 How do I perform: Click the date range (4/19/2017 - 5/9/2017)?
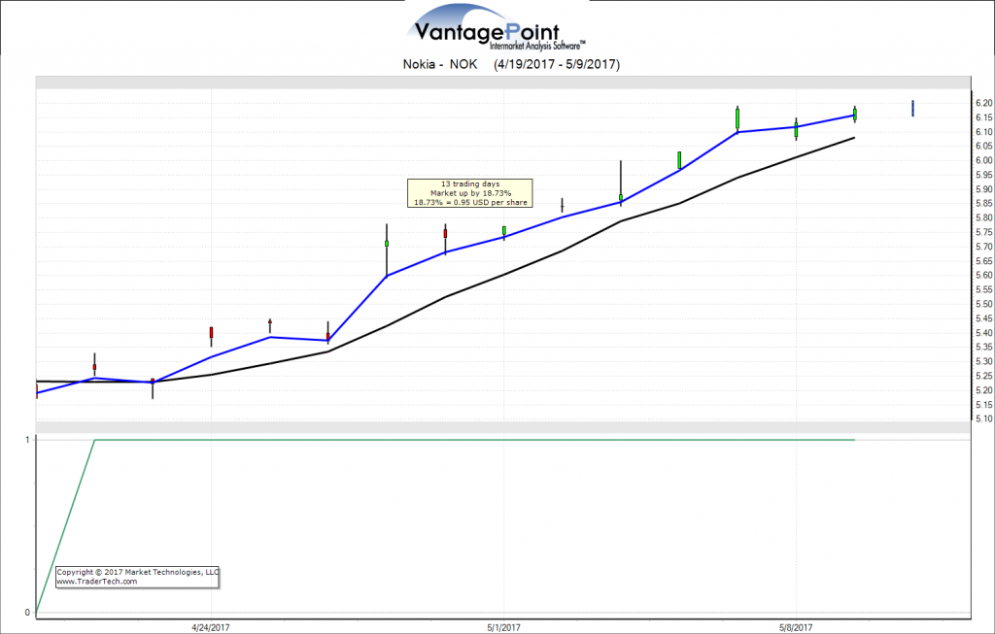point(557,64)
